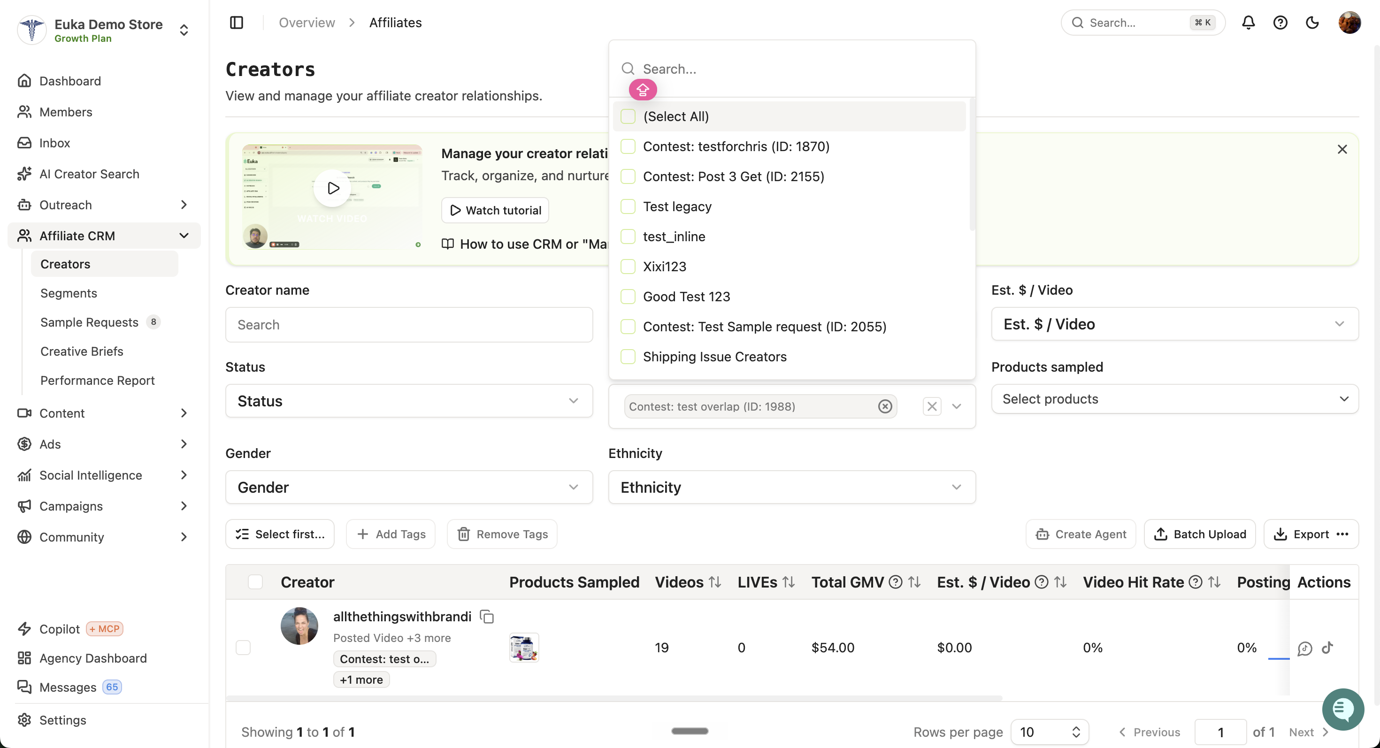Open Rows per page selector
This screenshot has width=1380, height=748.
tap(1050, 732)
